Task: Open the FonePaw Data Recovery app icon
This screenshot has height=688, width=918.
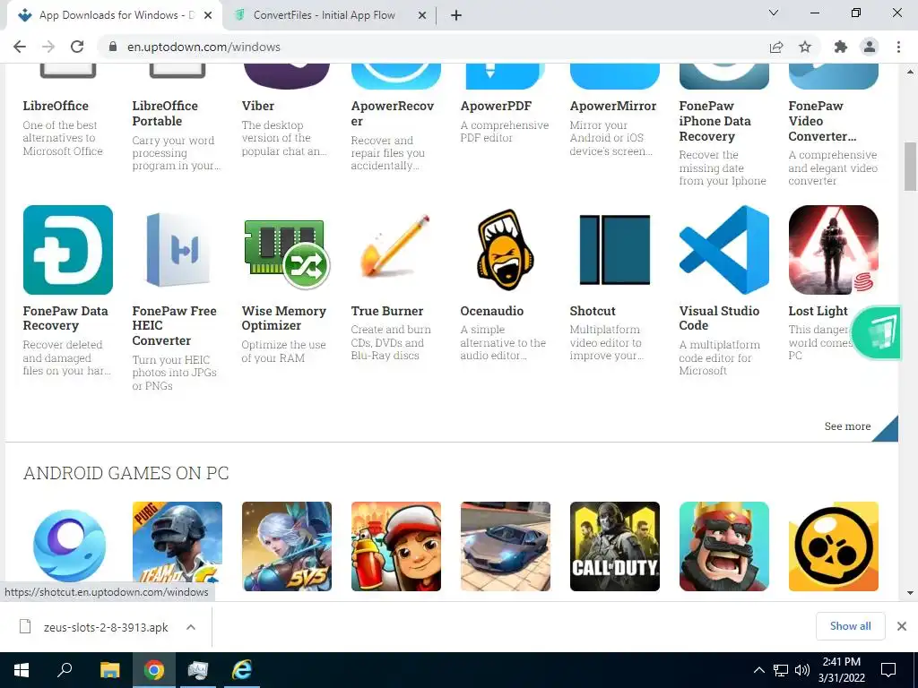Action: click(68, 250)
